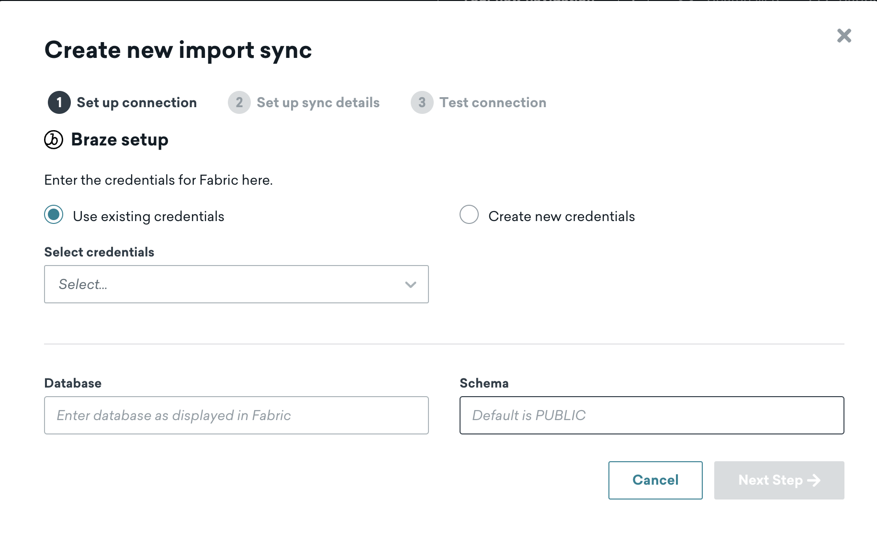Screen dimensions: 877x533
Task: Click the Use existing credentials label
Action: point(148,216)
